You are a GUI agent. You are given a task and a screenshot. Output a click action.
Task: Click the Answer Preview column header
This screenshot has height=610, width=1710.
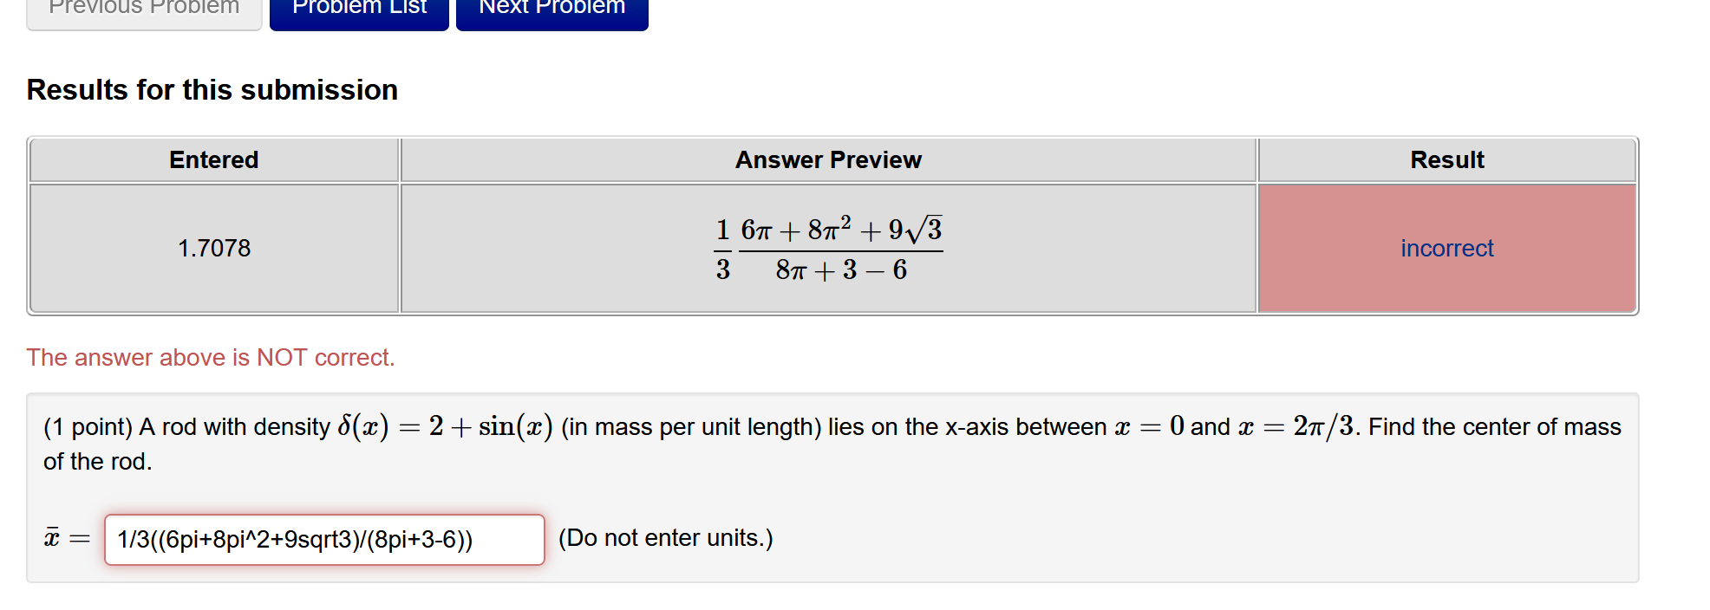point(827,159)
